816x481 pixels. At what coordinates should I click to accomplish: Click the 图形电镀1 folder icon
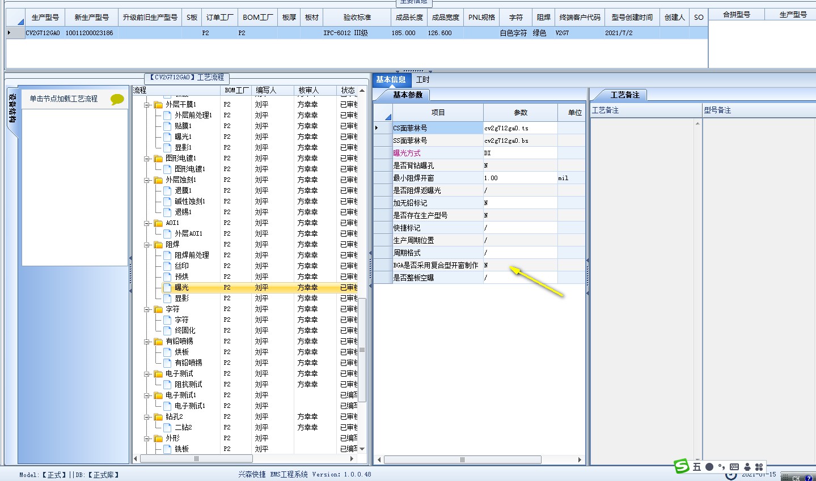point(159,159)
